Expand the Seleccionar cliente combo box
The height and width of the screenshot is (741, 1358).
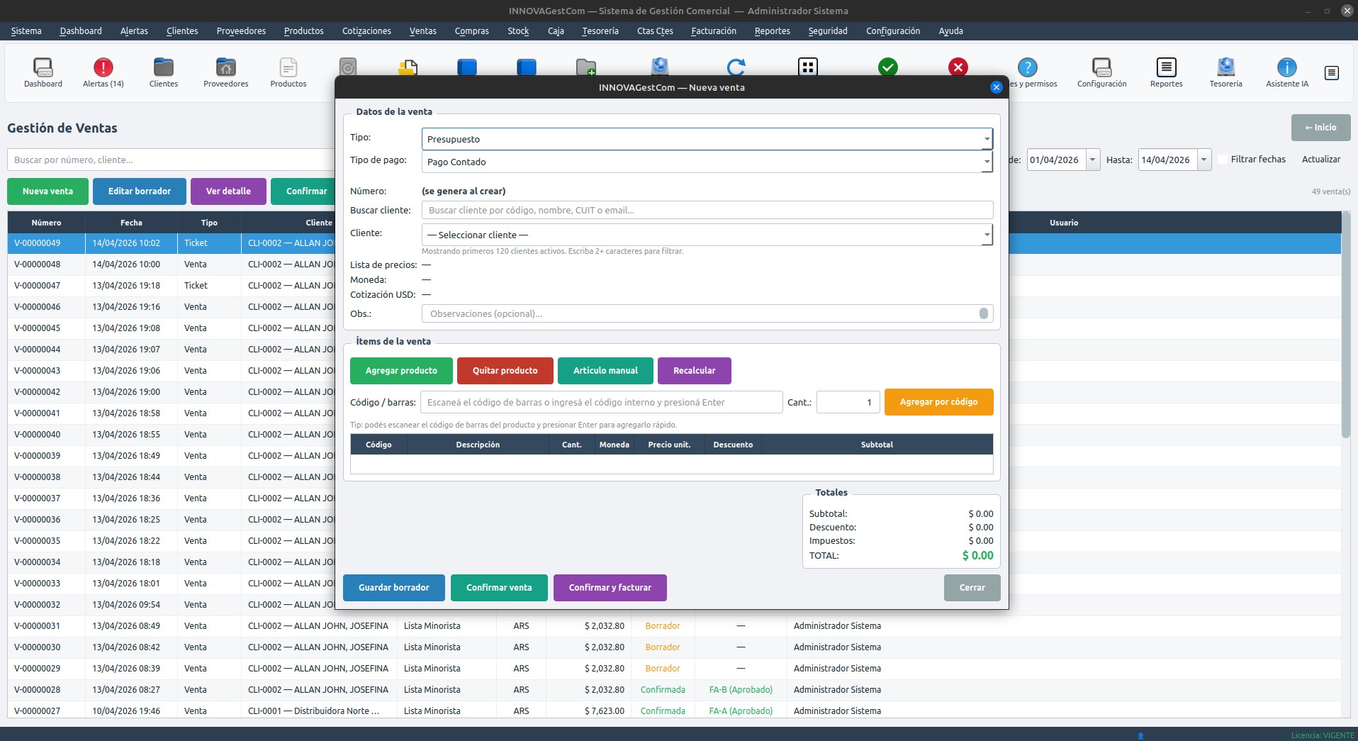click(x=986, y=235)
